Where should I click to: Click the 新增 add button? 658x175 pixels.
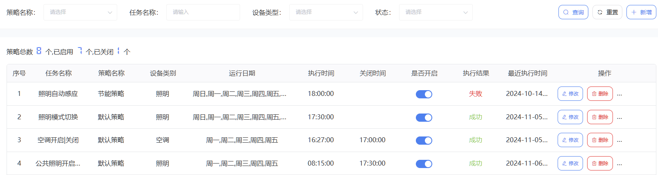641,12
